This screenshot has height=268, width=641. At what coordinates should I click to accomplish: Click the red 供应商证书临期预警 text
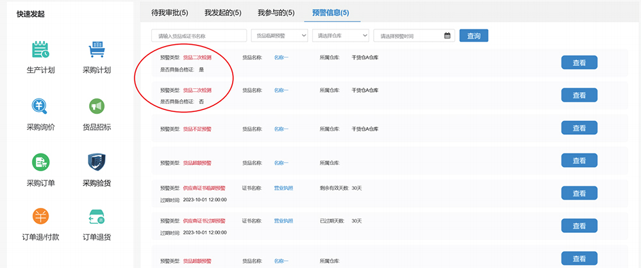tap(204, 188)
